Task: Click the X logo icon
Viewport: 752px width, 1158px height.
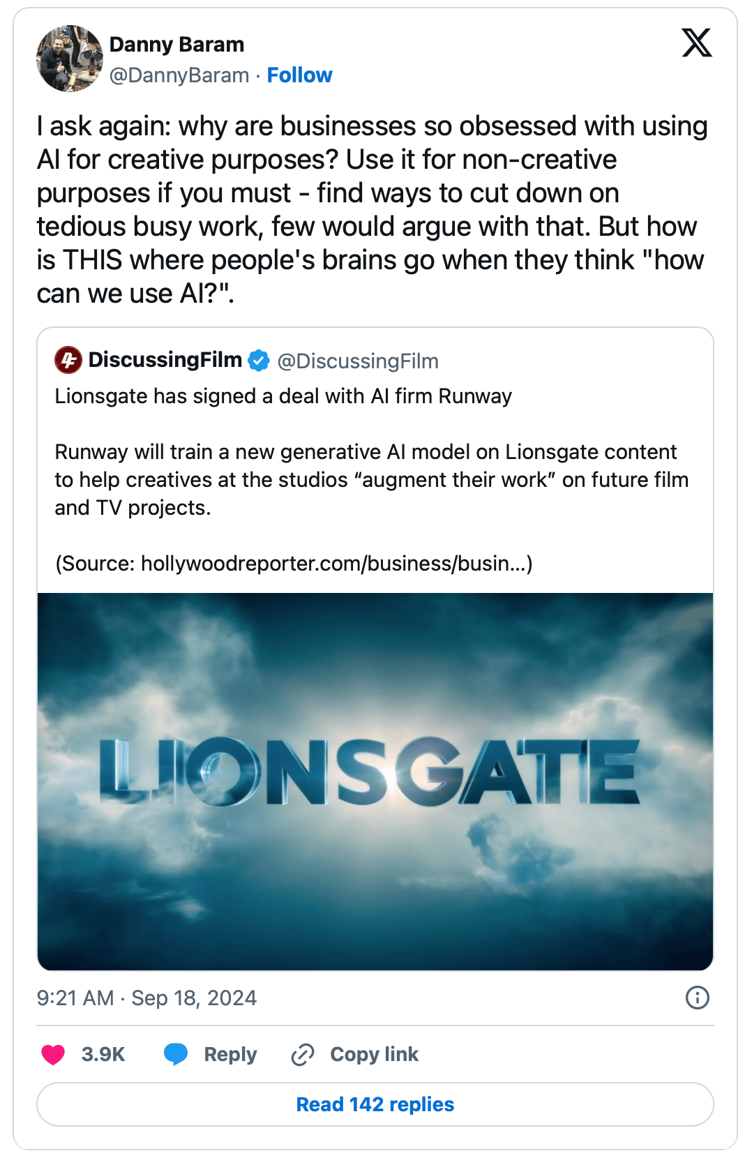Action: coord(696,43)
